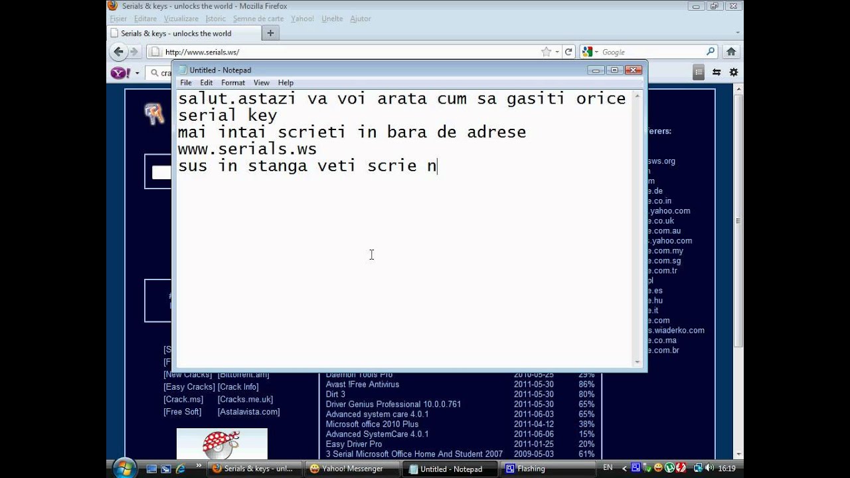Open the Free Soft link
The height and width of the screenshot is (478, 850).
[183, 412]
